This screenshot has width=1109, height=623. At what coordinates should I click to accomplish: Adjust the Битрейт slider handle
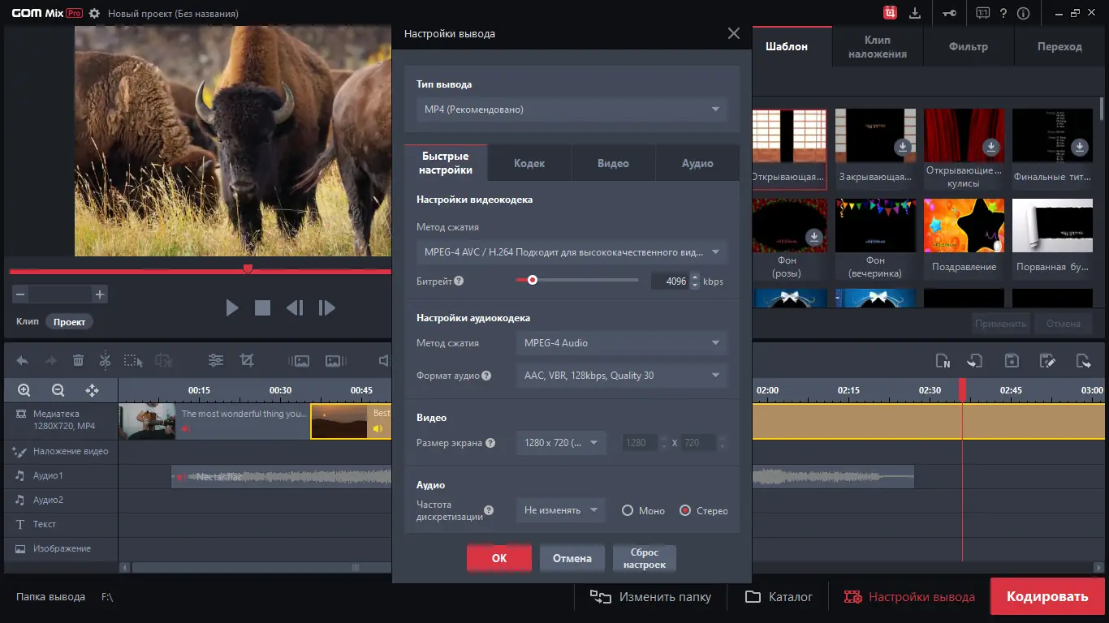pos(533,281)
